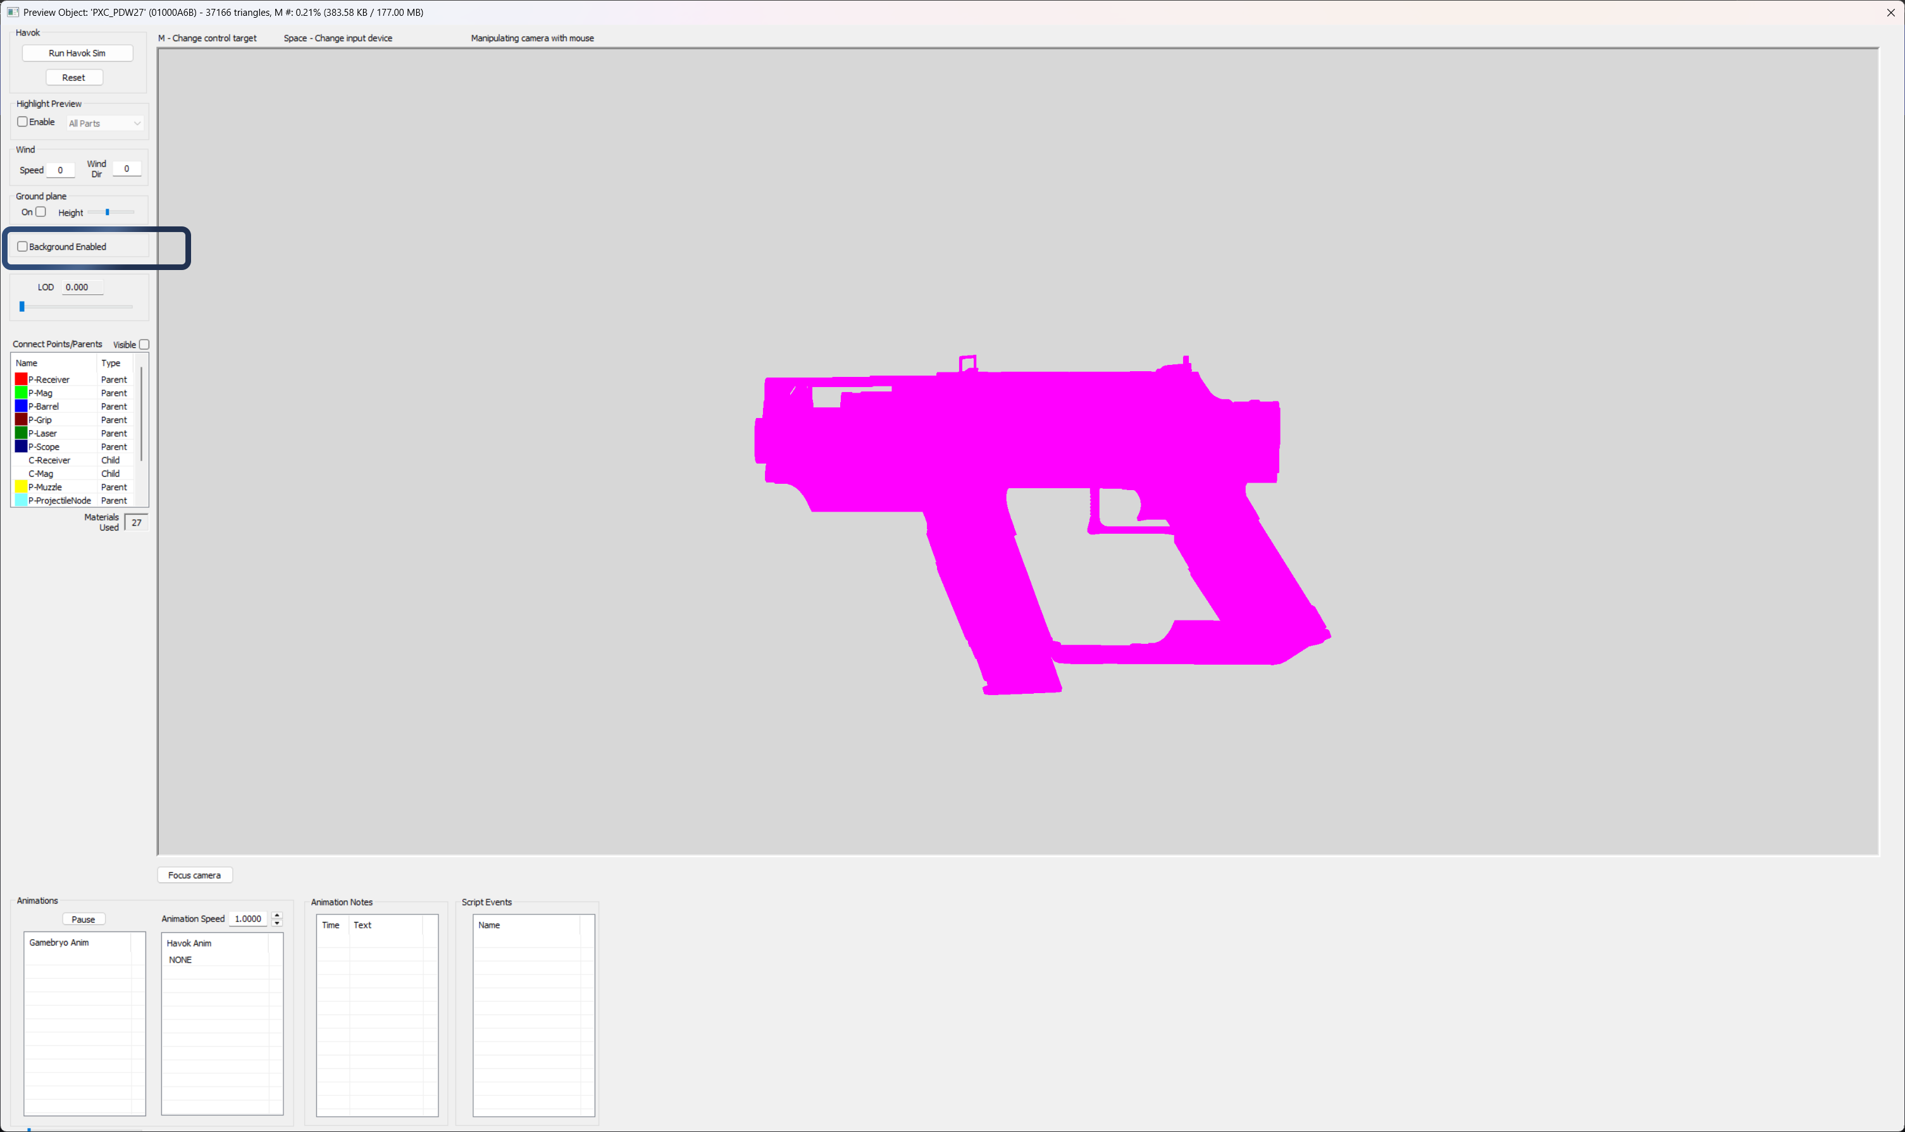Click the Text column header in Animation Notes
The image size is (1905, 1132).
(386, 925)
